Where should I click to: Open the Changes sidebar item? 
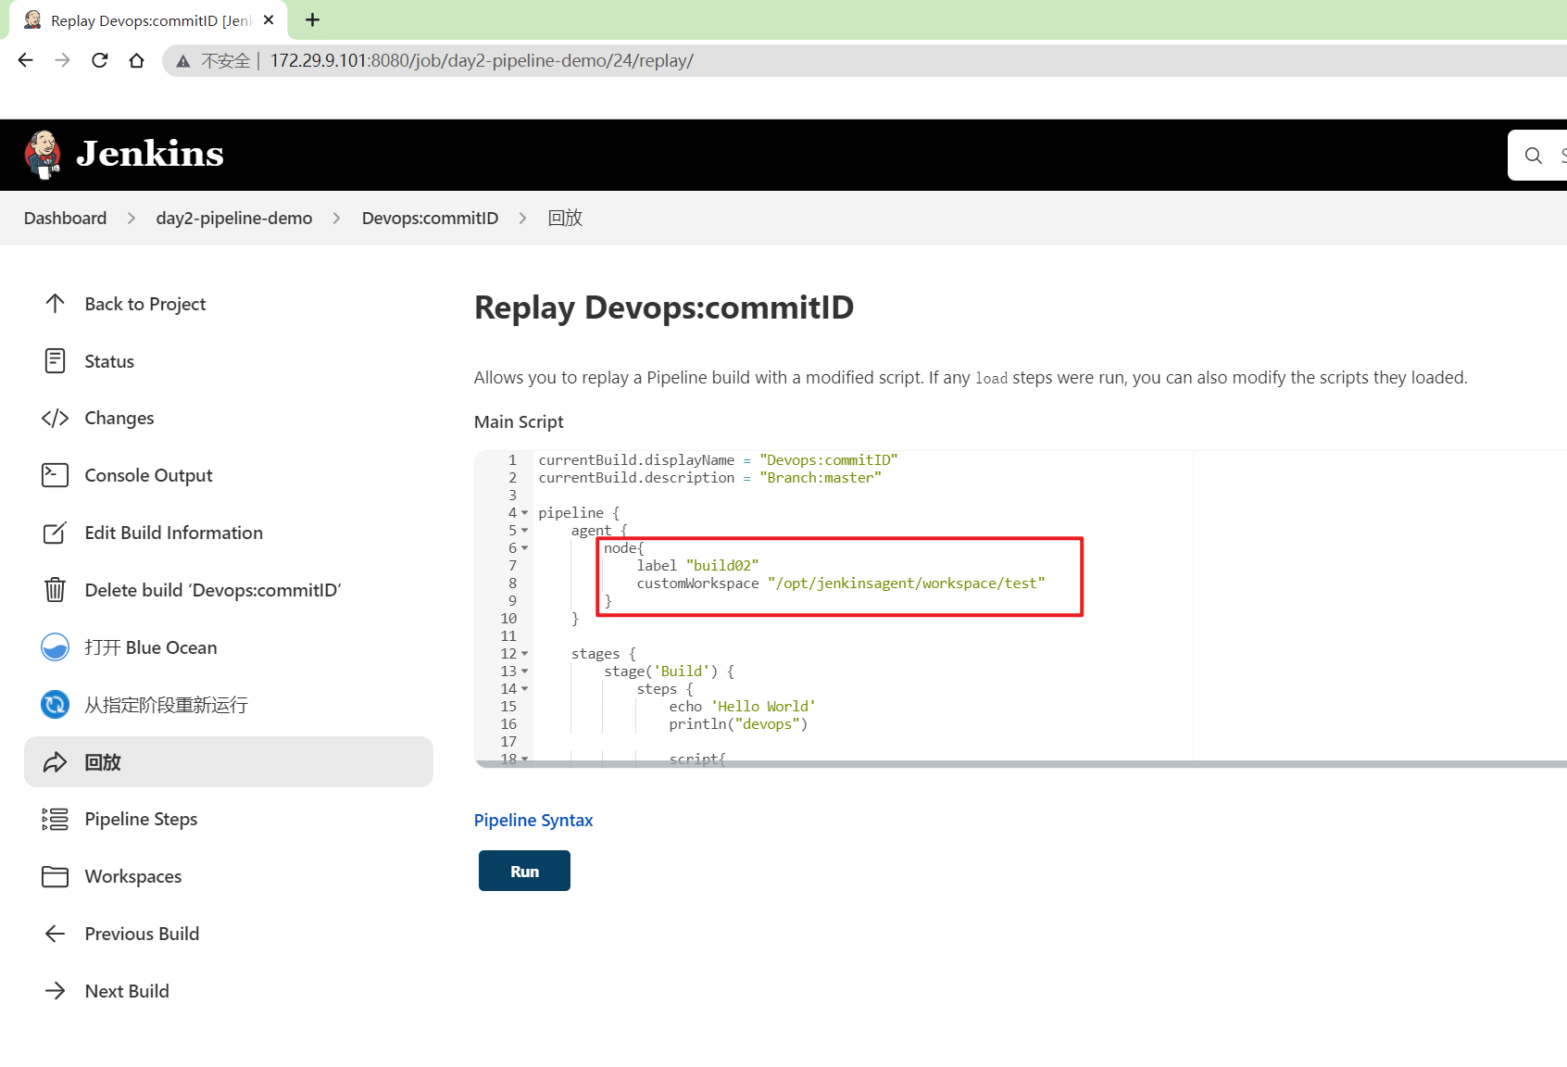(229, 418)
